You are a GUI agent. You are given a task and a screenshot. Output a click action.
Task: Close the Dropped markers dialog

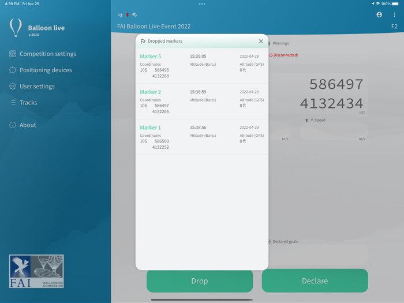(261, 41)
